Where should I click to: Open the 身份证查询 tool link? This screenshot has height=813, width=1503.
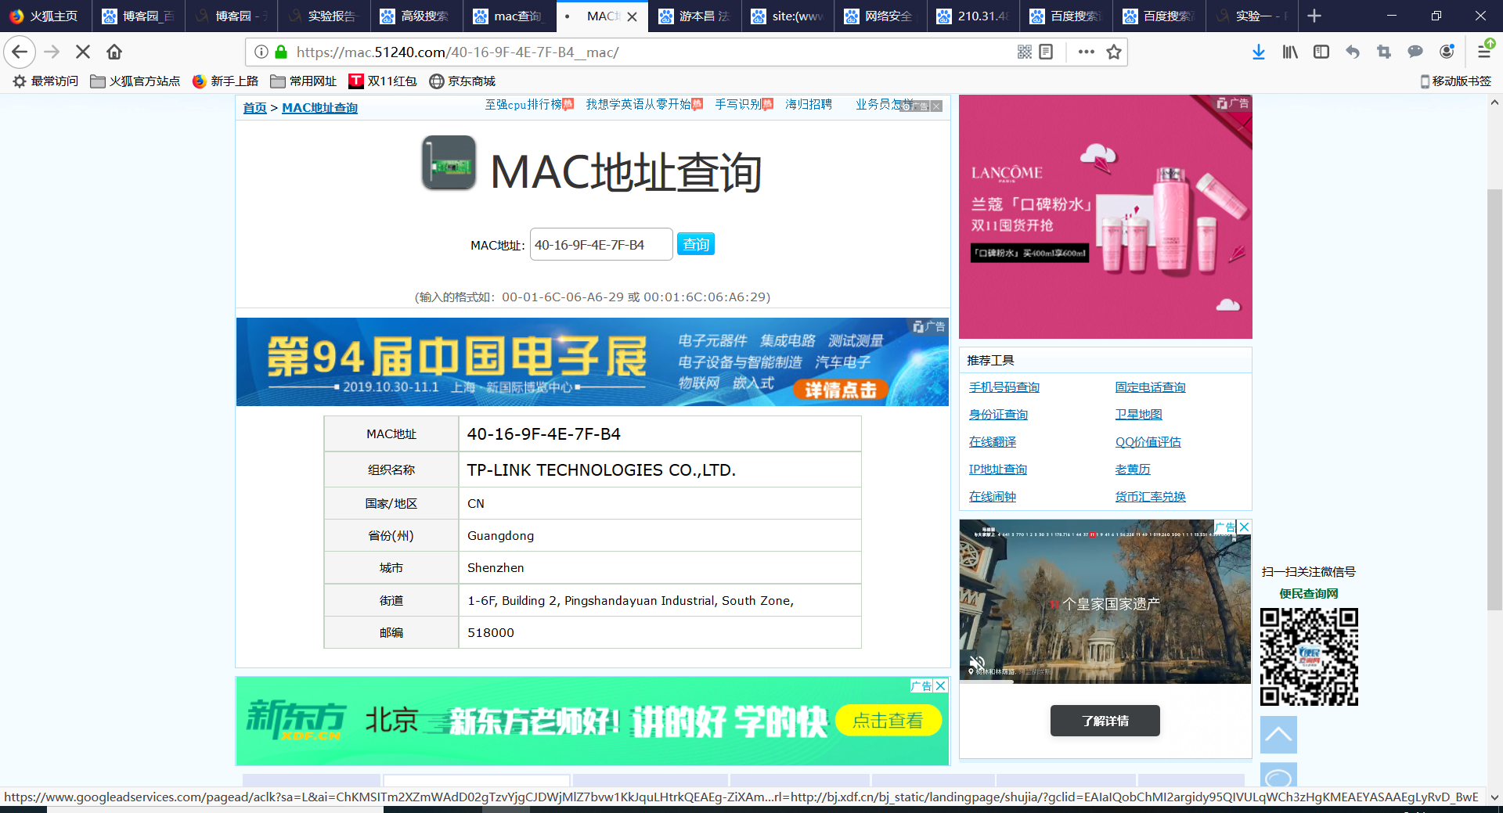pos(998,415)
